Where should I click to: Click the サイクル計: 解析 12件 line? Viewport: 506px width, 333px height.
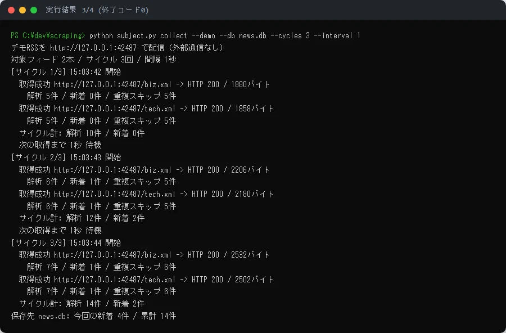[x=82, y=218]
